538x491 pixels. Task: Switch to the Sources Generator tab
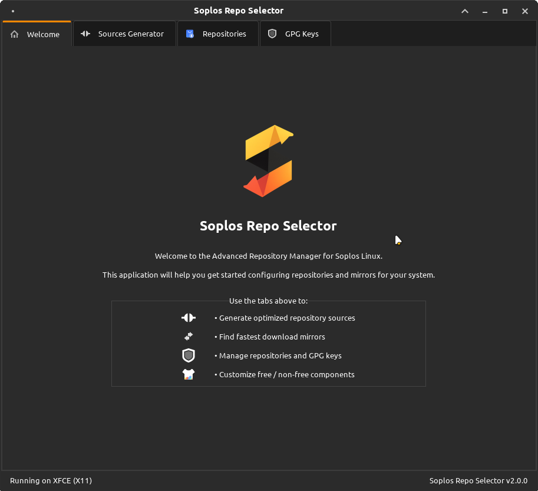131,34
